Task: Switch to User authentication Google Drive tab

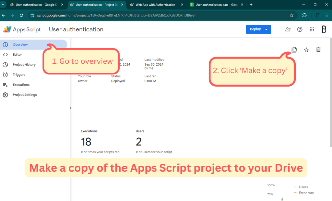Action: [36, 5]
